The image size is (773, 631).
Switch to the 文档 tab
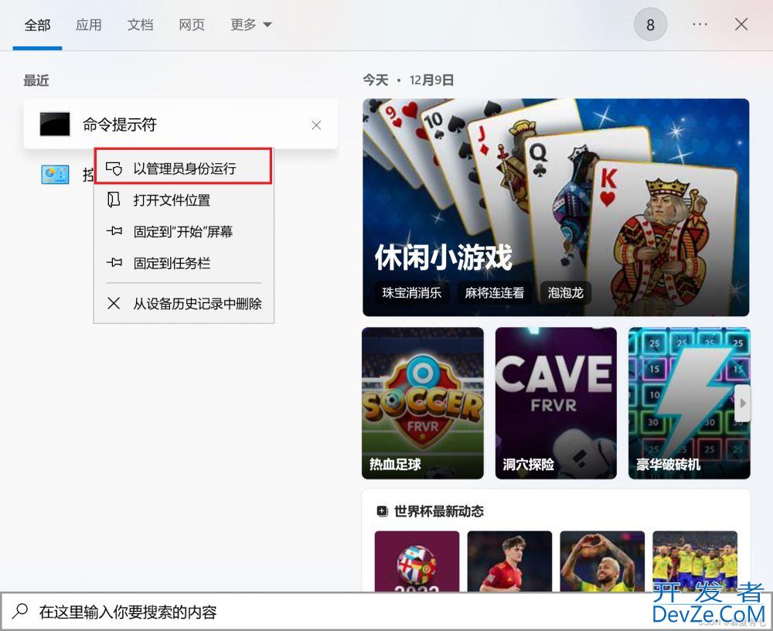click(140, 25)
